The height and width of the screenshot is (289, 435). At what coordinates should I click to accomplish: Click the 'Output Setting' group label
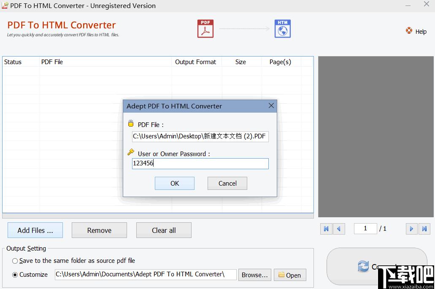coord(26,248)
